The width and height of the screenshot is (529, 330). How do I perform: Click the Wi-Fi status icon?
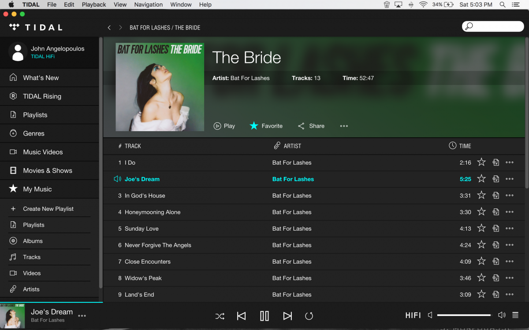423,4
